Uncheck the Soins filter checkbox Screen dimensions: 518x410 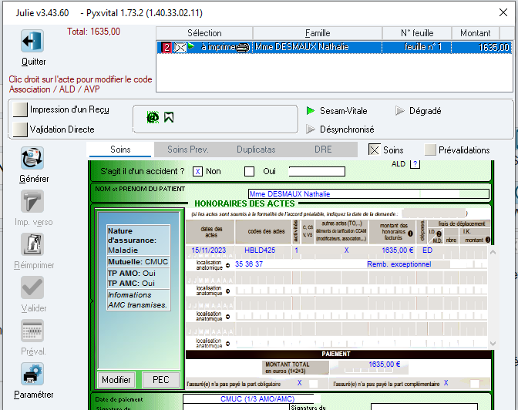click(374, 150)
